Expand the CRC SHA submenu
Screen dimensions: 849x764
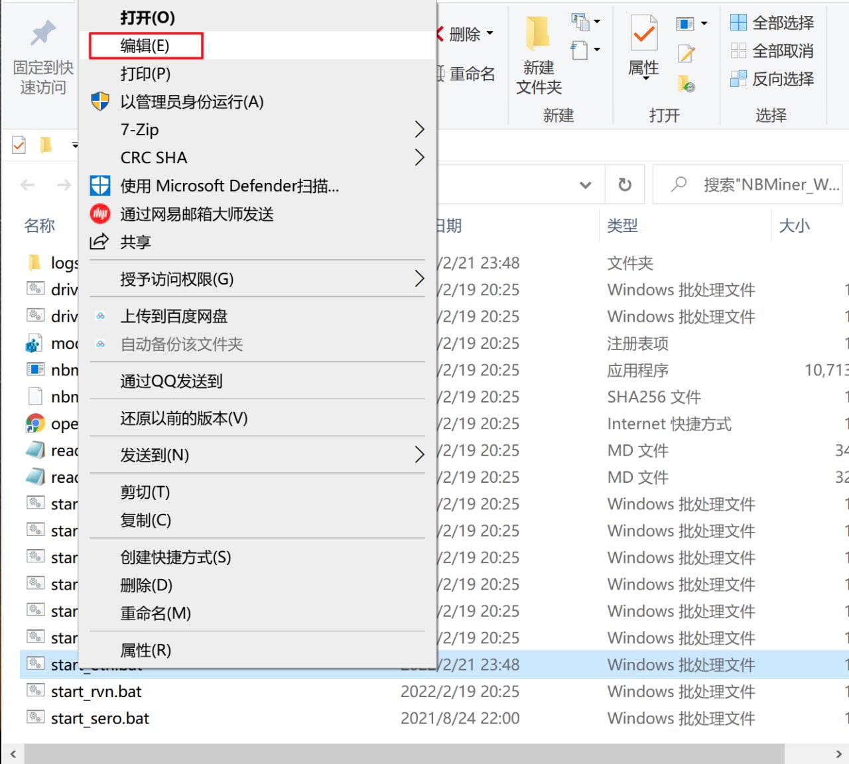[x=419, y=157]
